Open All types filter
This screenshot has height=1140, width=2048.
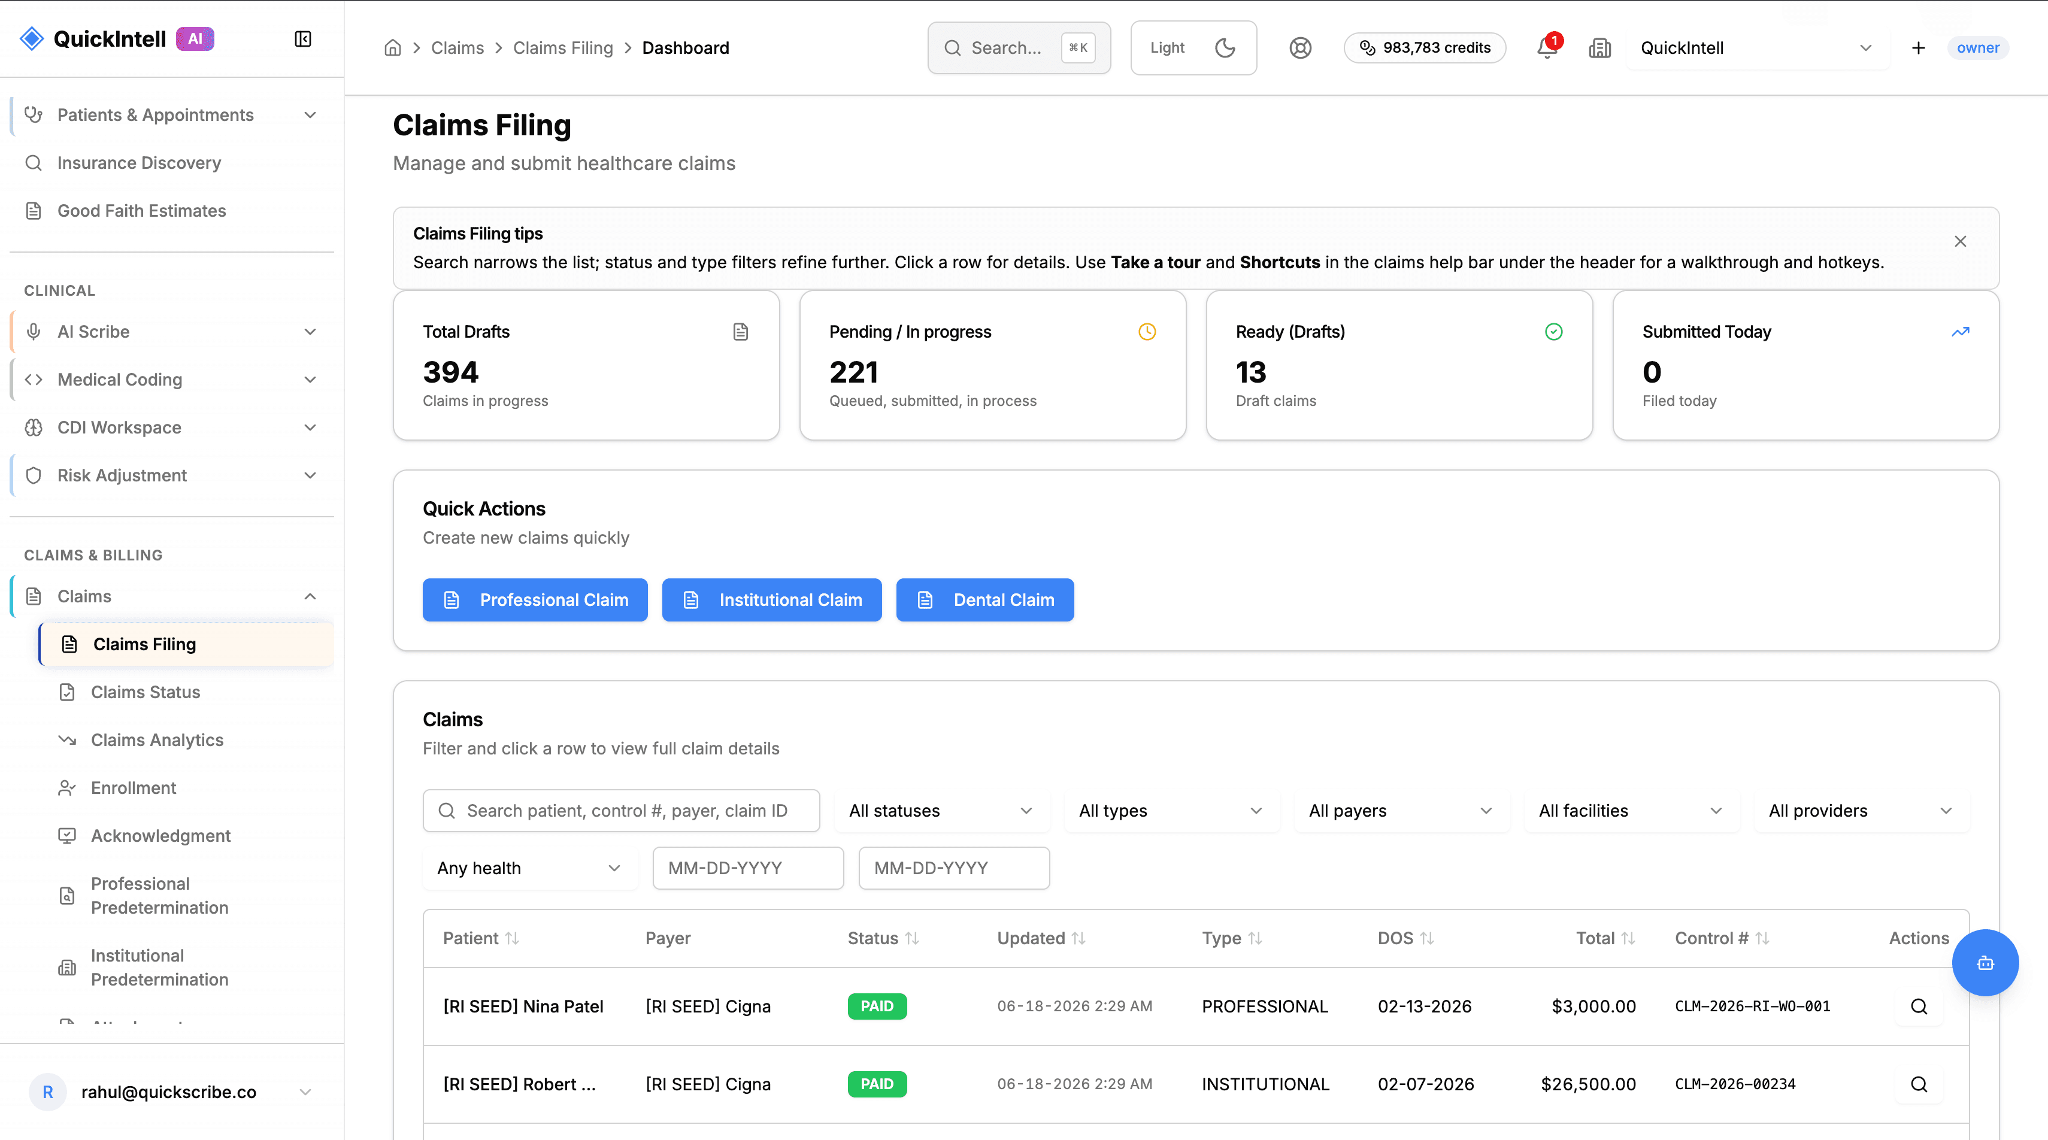1171,811
